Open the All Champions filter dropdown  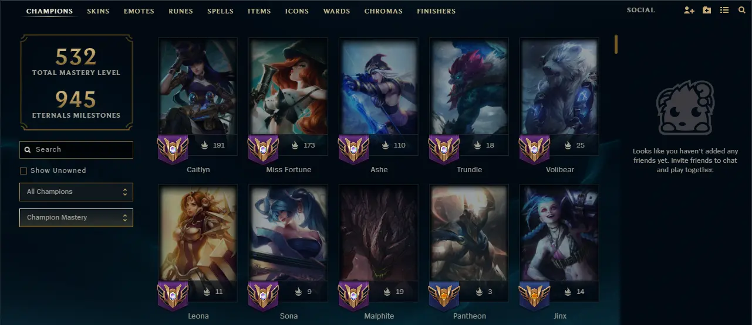pos(76,192)
